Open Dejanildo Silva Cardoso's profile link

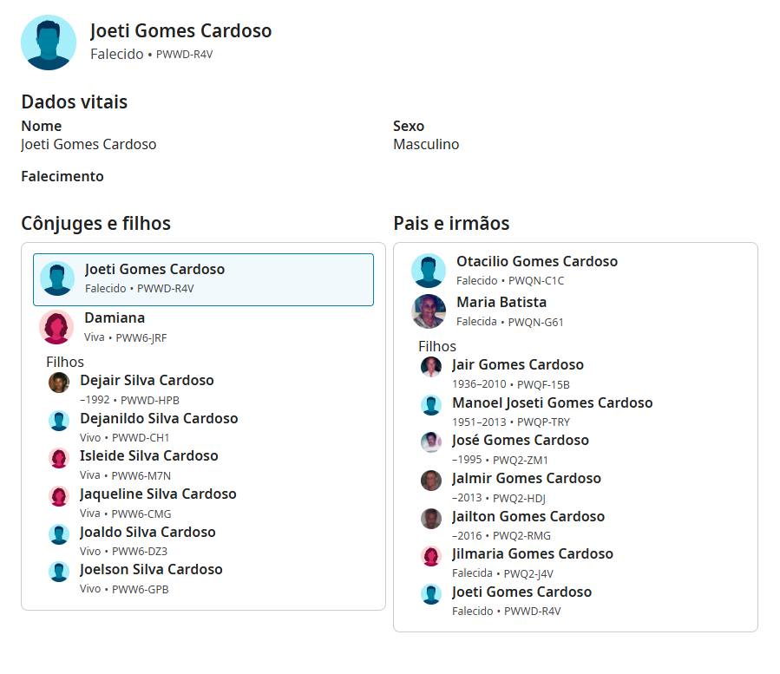(x=159, y=418)
